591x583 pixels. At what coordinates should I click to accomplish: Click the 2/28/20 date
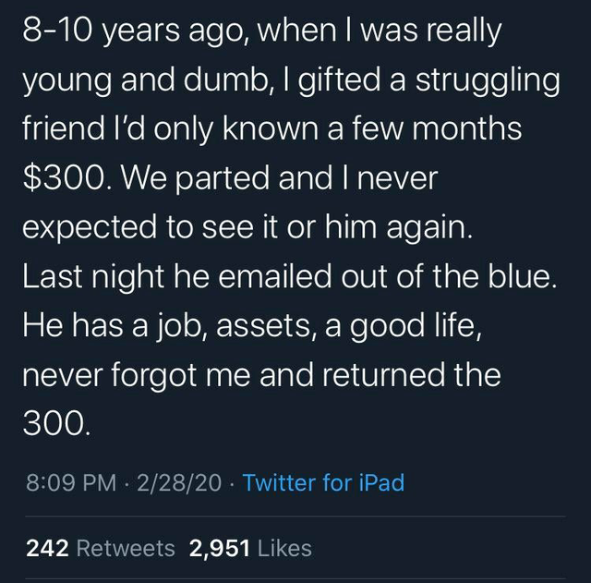click(x=178, y=482)
